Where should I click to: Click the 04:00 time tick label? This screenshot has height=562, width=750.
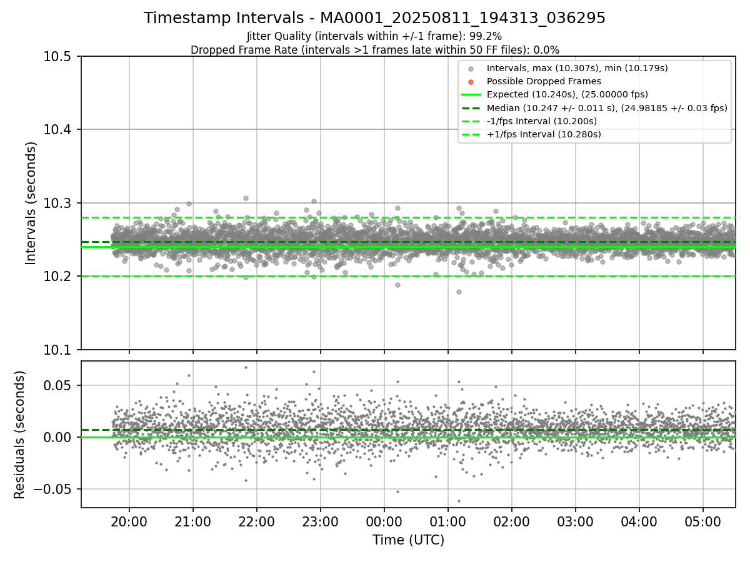(x=639, y=521)
